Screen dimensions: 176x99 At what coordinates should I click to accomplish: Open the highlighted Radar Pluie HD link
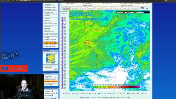[49, 43]
